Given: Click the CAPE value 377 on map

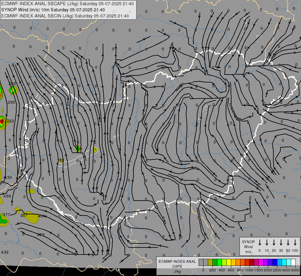Looking at the screenshot, I should click(x=6, y=215).
